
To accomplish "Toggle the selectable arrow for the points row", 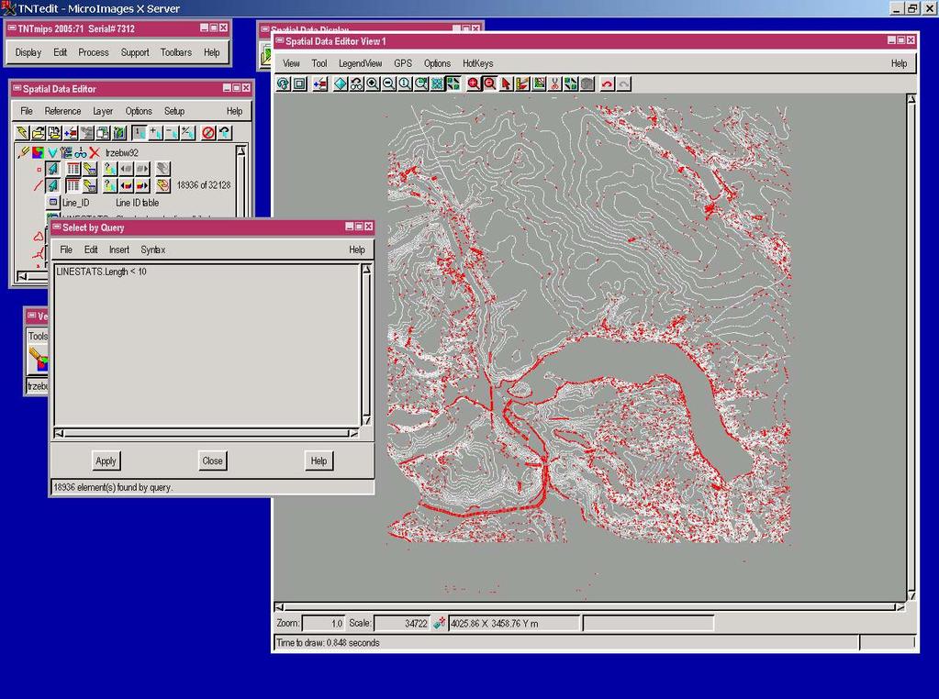I will (x=52, y=169).
